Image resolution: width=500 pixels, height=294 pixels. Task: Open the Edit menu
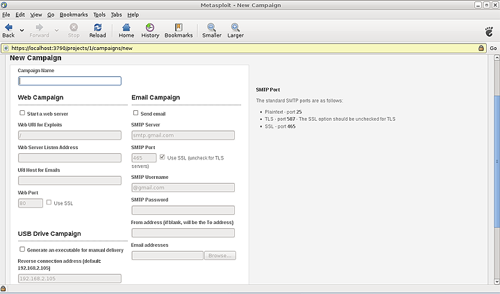[x=20, y=15]
